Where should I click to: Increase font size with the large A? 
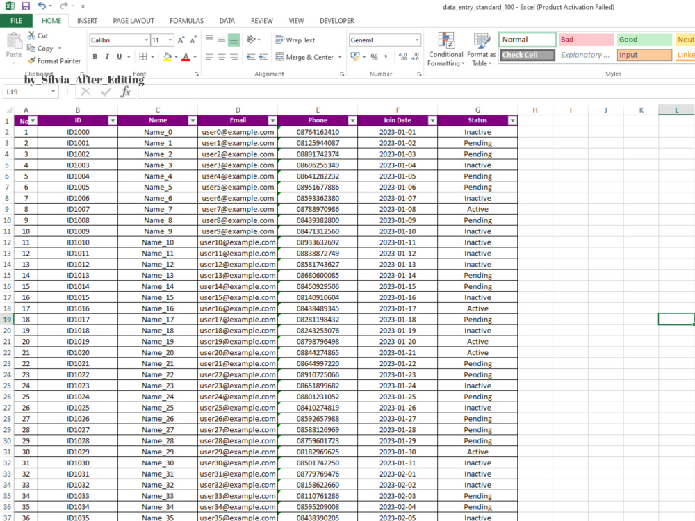[x=181, y=40]
